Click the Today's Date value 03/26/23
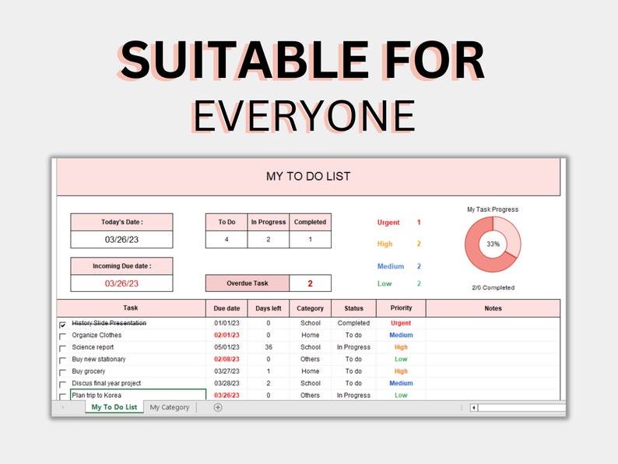618x464 pixels. 121,239
